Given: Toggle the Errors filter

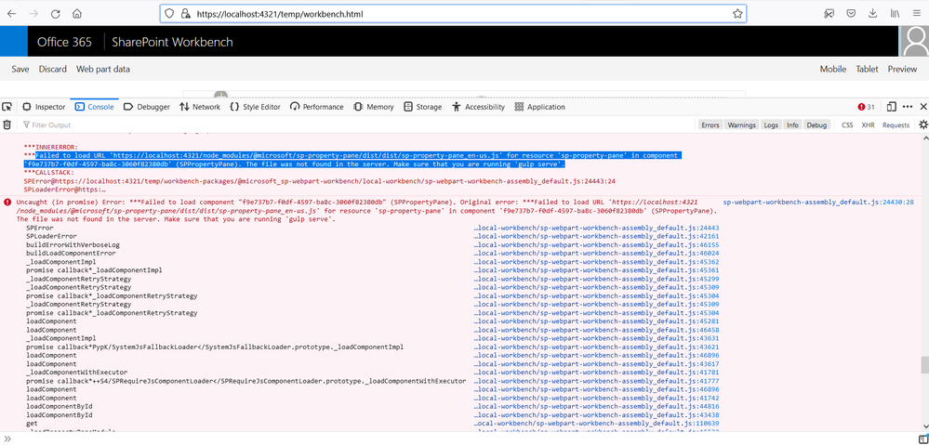Looking at the screenshot, I should tap(710, 124).
